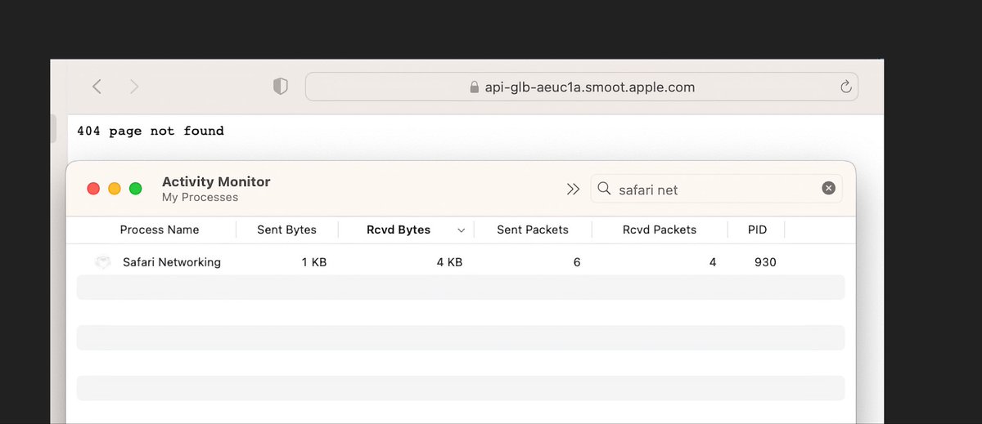
Task: Close the Activity Monitor window with the red button
Action: (93, 189)
